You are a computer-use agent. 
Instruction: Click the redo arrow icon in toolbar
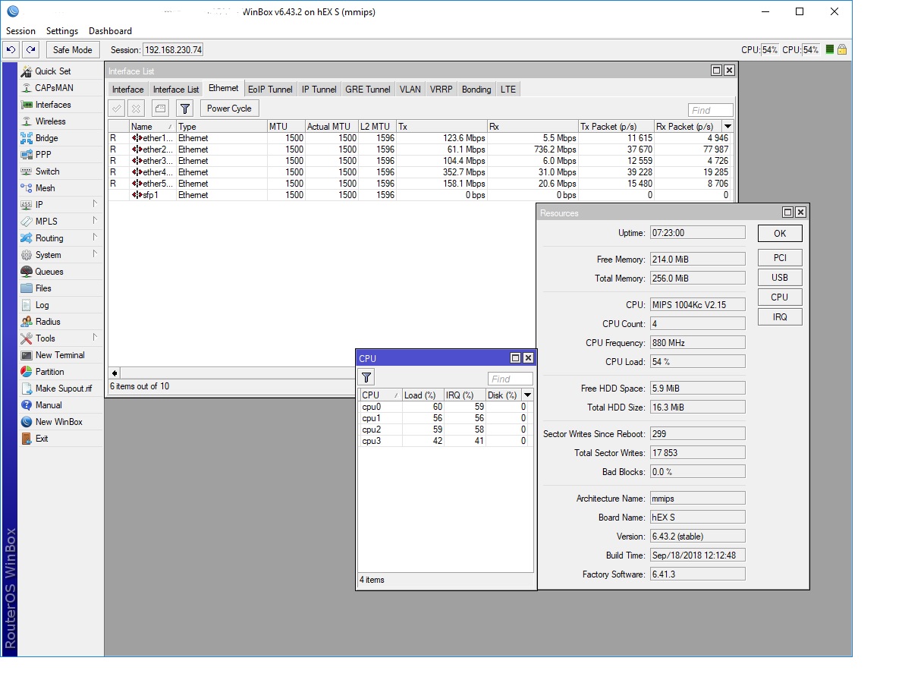[x=30, y=50]
